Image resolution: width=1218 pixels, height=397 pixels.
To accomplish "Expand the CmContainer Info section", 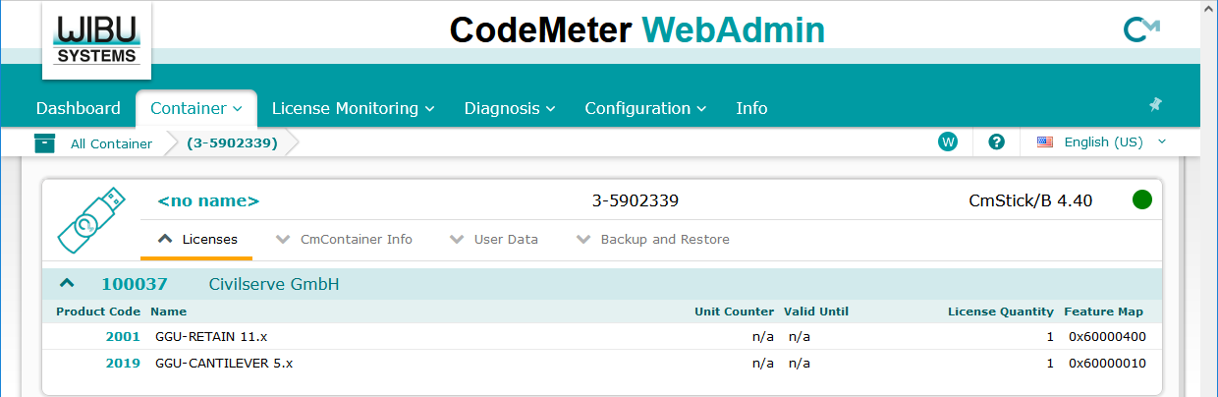I will tap(345, 239).
